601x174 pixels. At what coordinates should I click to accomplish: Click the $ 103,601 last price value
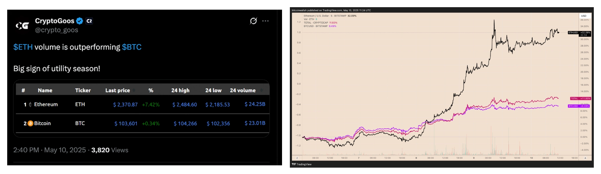click(x=126, y=124)
